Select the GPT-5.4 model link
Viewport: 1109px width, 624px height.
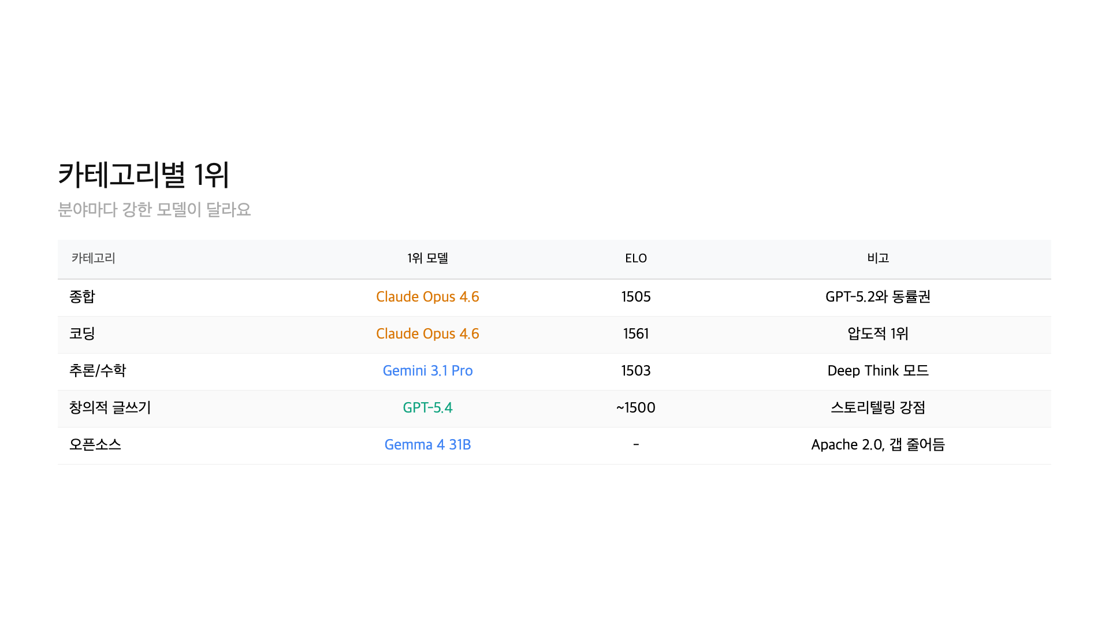(427, 407)
